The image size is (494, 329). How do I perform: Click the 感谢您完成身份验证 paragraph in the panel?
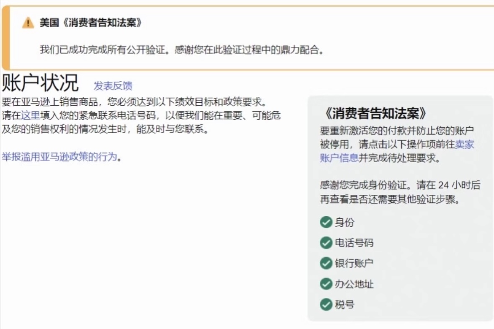pyautogui.click(x=400, y=192)
